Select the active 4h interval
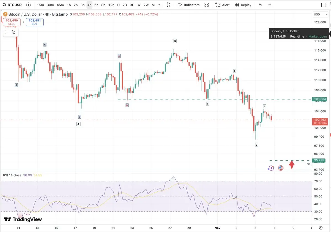331x232 pixels. point(89,5)
